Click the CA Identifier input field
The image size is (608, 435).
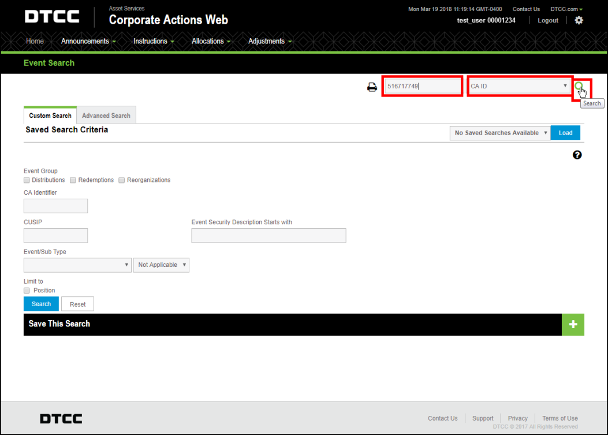coord(56,206)
